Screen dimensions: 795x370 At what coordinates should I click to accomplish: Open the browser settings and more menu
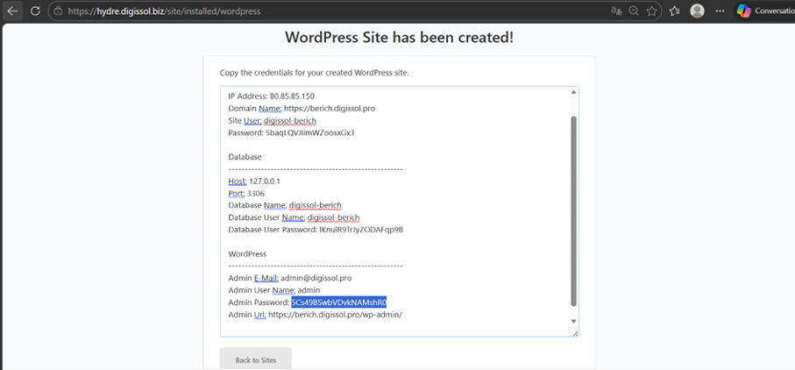[720, 11]
